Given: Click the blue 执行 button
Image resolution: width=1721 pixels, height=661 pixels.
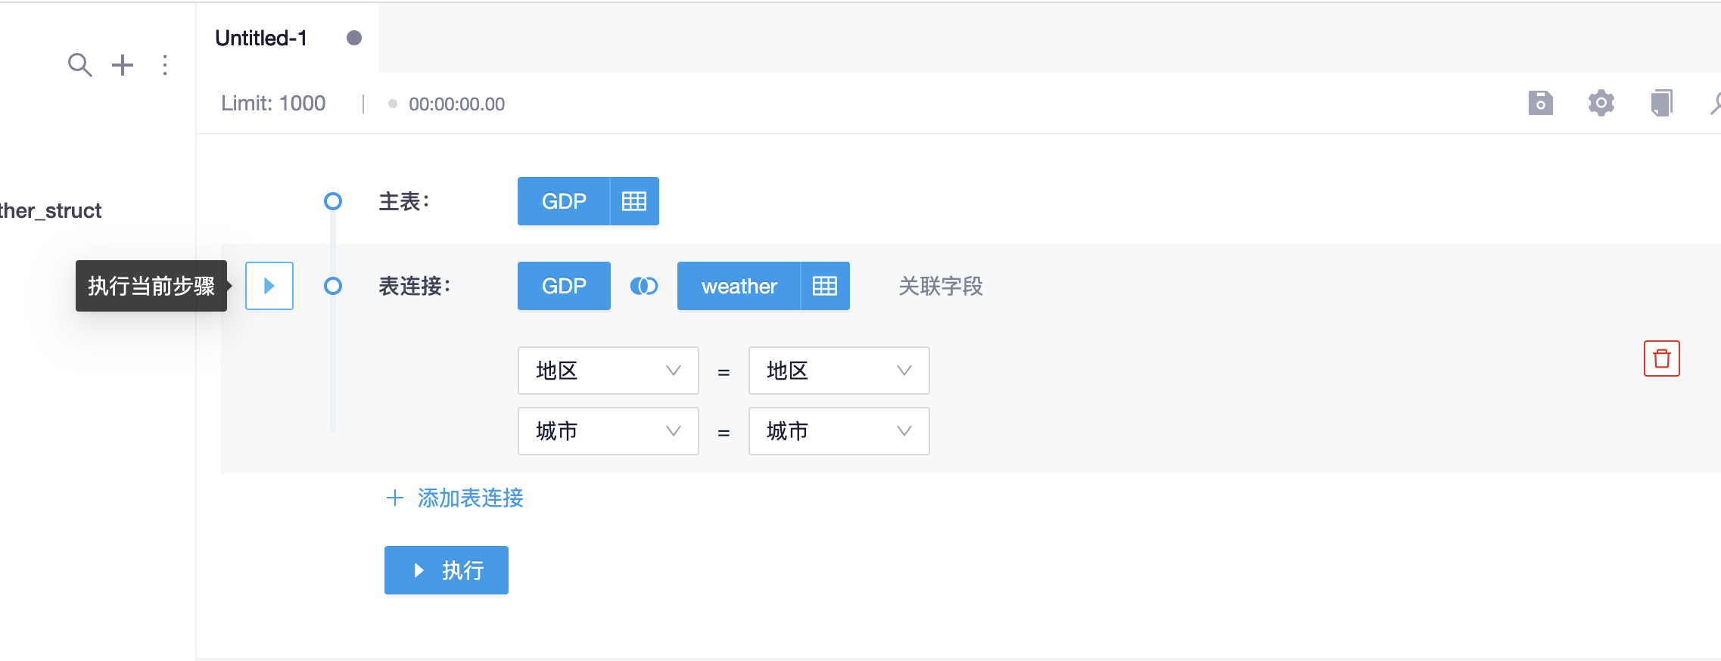Looking at the screenshot, I should (447, 570).
